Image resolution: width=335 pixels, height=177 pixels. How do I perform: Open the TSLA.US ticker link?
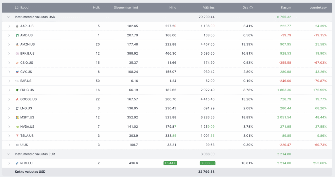[x=27, y=136]
